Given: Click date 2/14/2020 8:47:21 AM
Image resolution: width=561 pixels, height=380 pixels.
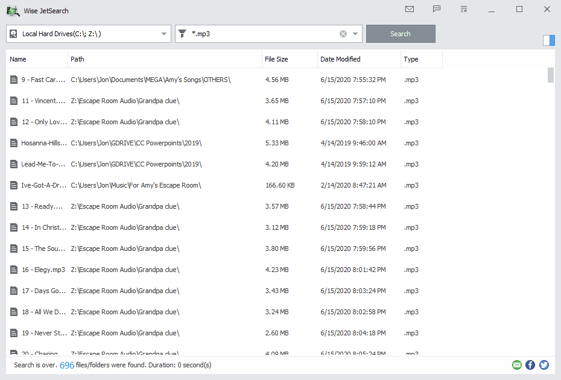Looking at the screenshot, I should coord(353,185).
